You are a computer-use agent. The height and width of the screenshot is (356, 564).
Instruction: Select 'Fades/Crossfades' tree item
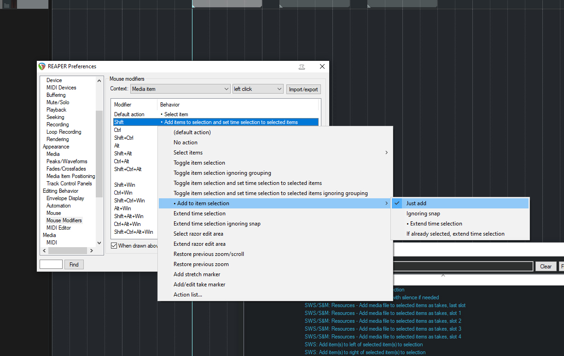[x=66, y=169]
